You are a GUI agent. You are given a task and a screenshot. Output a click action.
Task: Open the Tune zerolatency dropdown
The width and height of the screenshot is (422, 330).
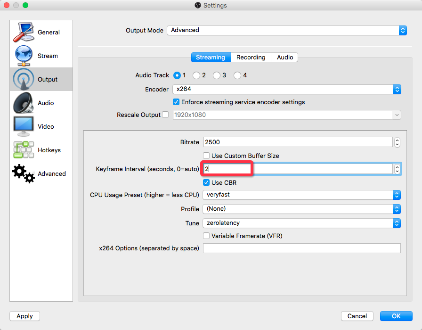click(x=302, y=223)
